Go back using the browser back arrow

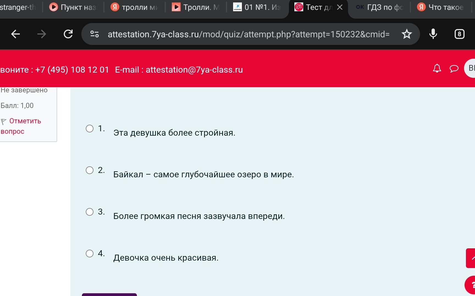[16, 34]
